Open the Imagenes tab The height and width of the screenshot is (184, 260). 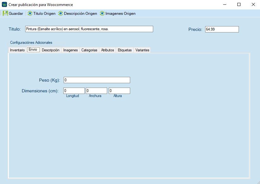click(71, 50)
